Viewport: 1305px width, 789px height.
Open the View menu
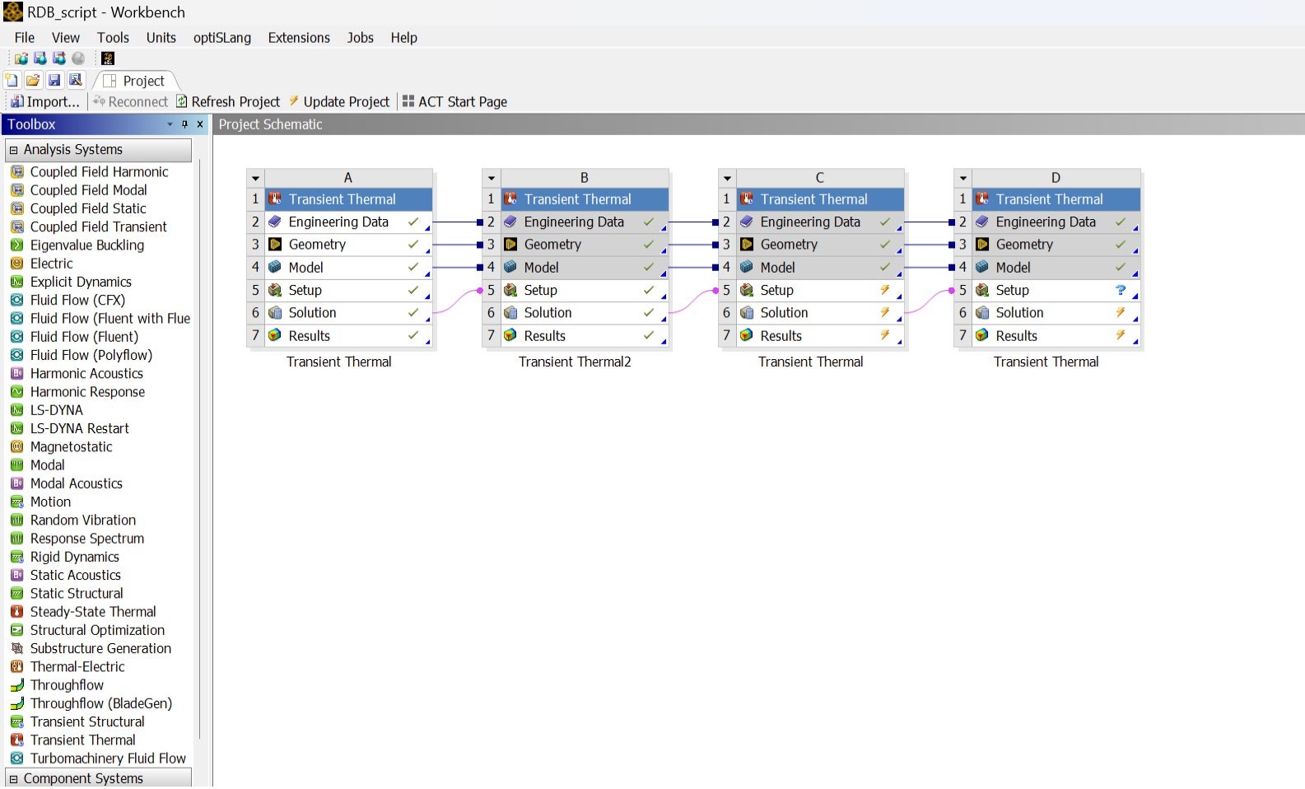(66, 37)
